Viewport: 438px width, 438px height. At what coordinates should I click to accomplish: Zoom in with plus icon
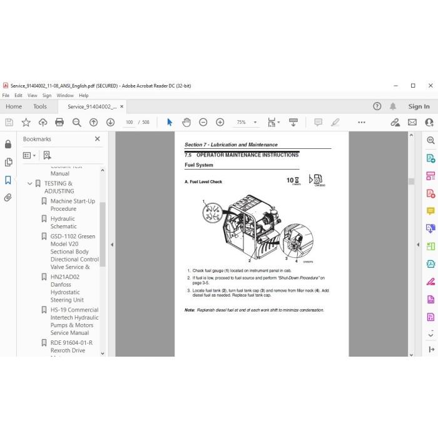tap(220, 123)
